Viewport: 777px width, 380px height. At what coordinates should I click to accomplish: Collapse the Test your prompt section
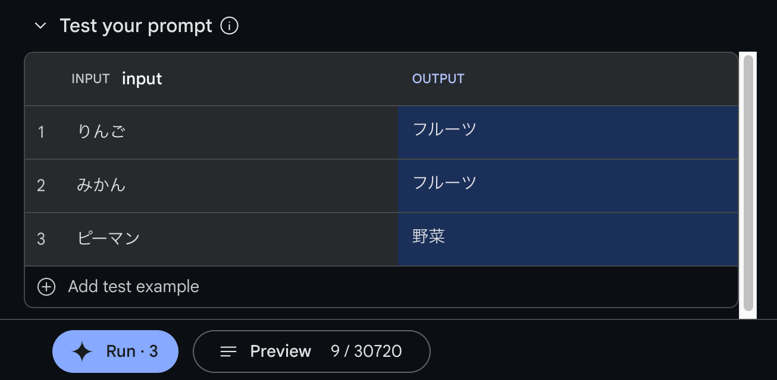tap(40, 26)
